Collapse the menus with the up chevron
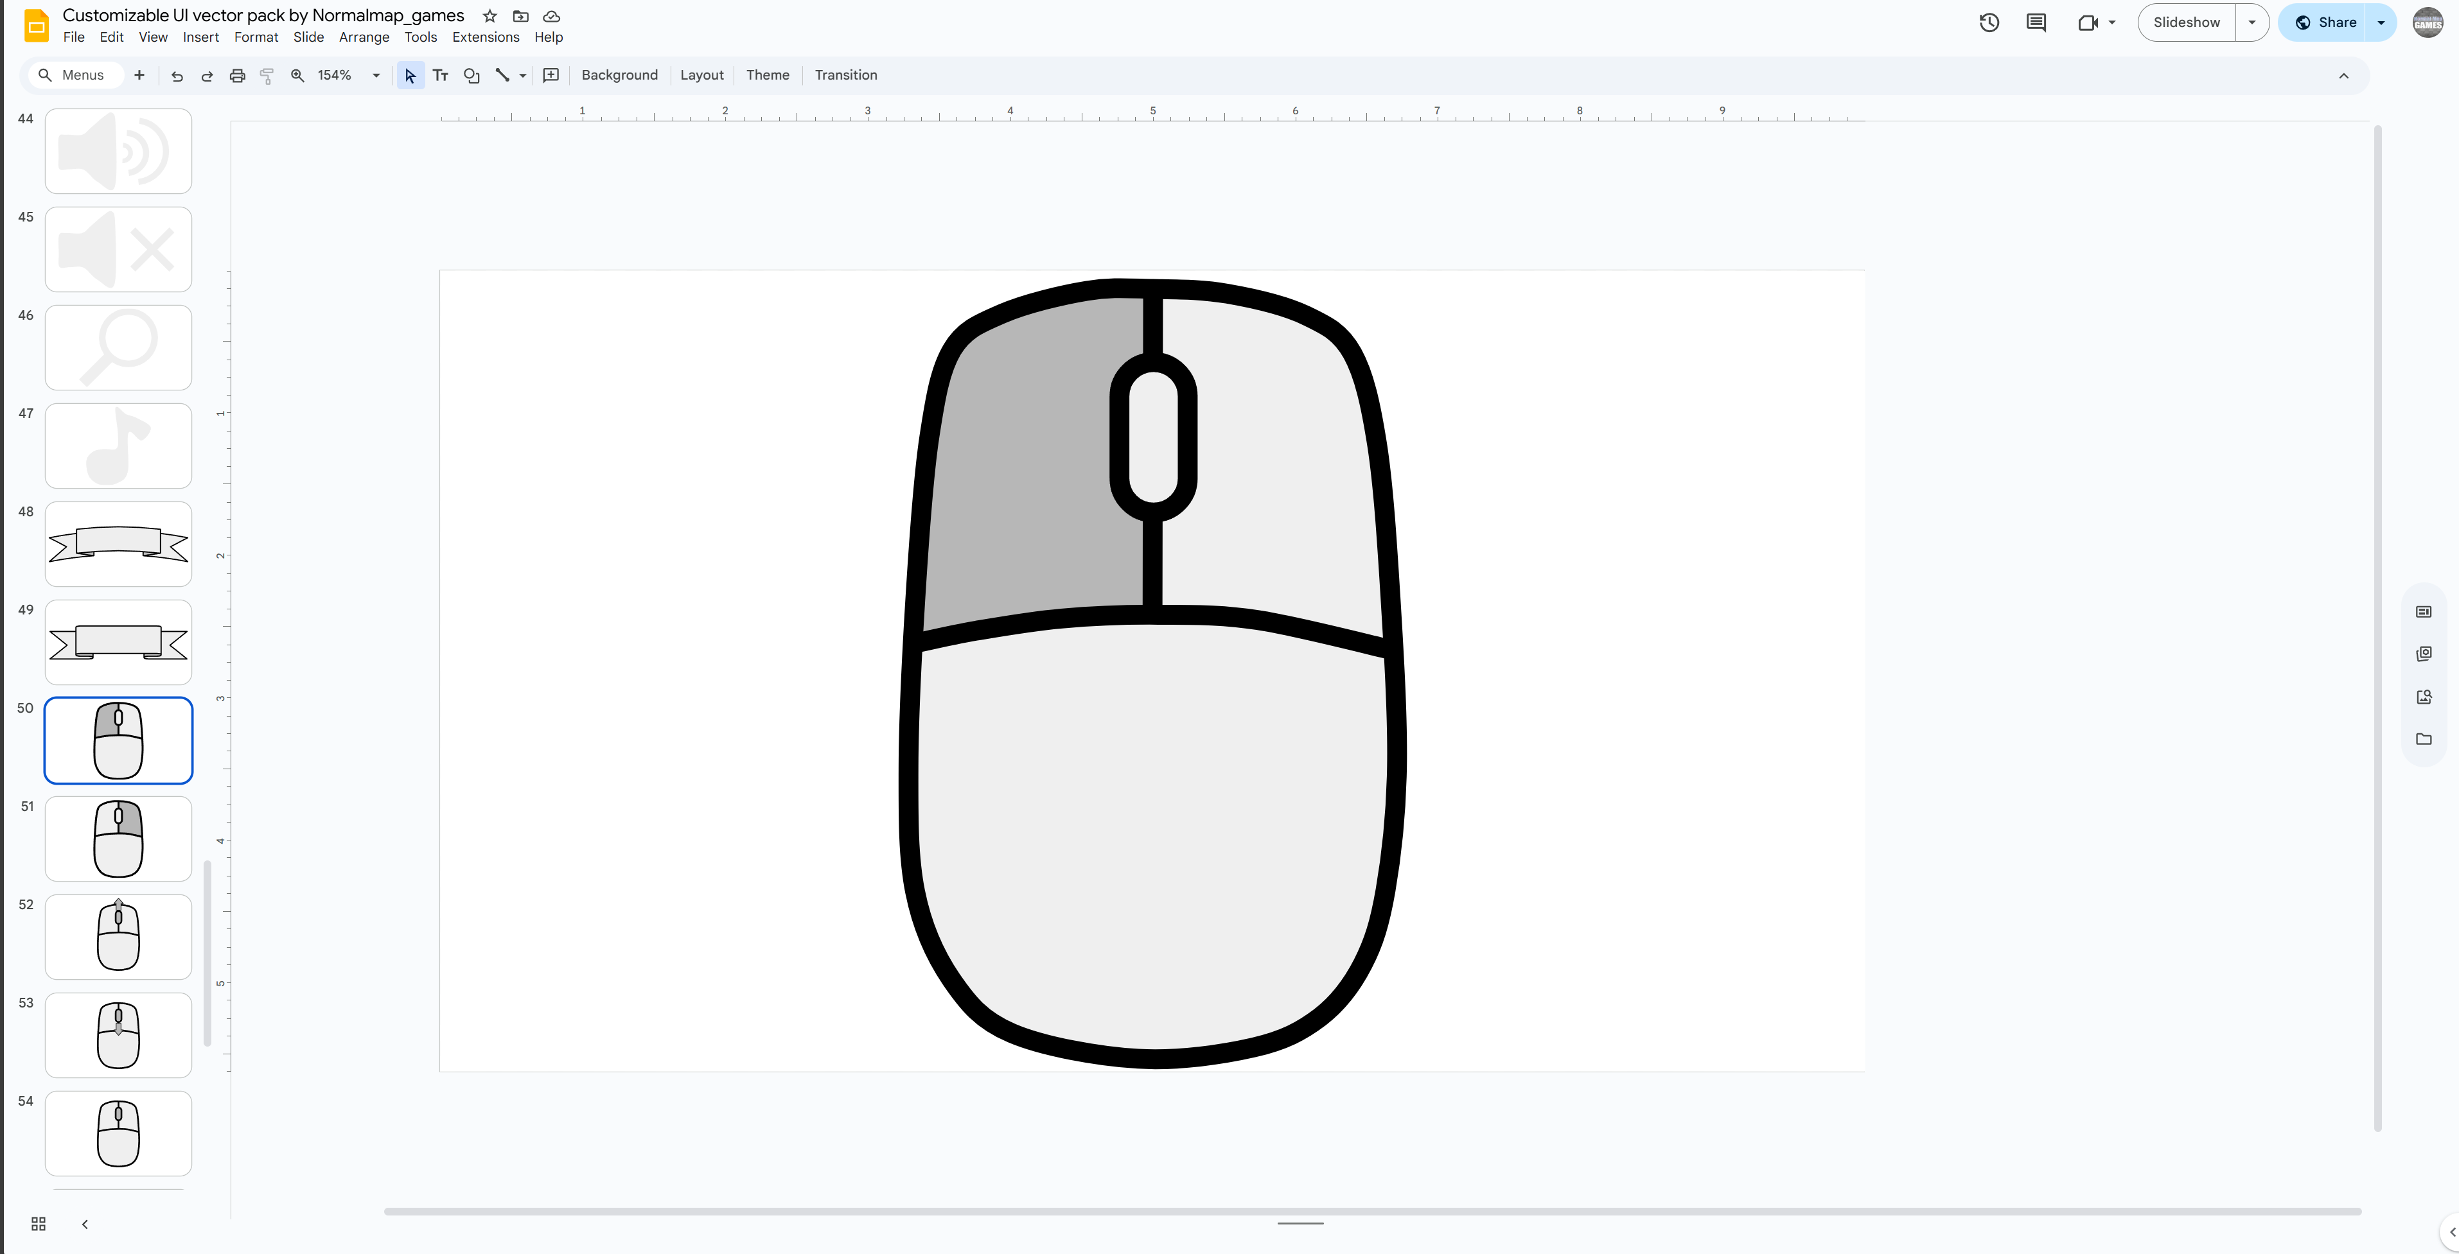Viewport: 2459px width, 1254px height. [x=2343, y=75]
